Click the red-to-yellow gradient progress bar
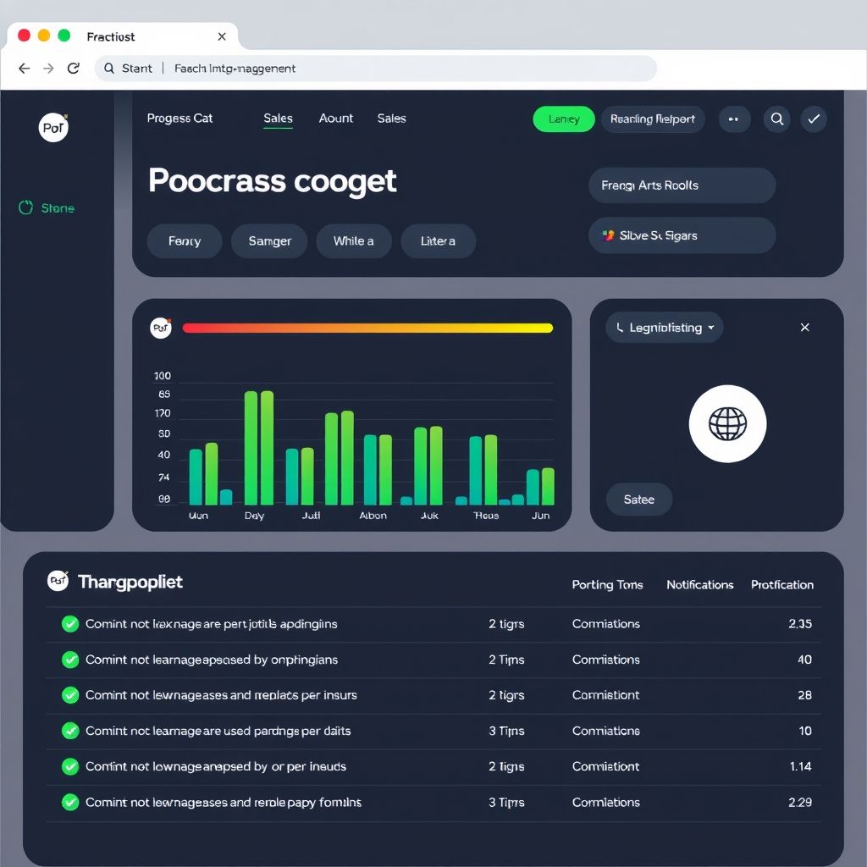This screenshot has width=867, height=867. pos(367,328)
